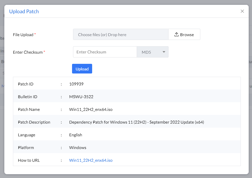Image resolution: width=252 pixels, height=178 pixels.
Task: Click the Upload Patch dialog title
Action: [24, 11]
